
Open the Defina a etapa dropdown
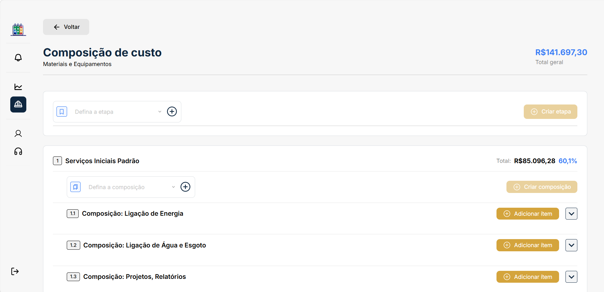[117, 112]
